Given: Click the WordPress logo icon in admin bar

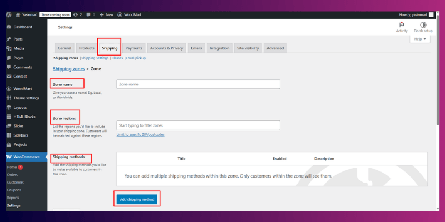Looking at the screenshot, I should 9,15.
